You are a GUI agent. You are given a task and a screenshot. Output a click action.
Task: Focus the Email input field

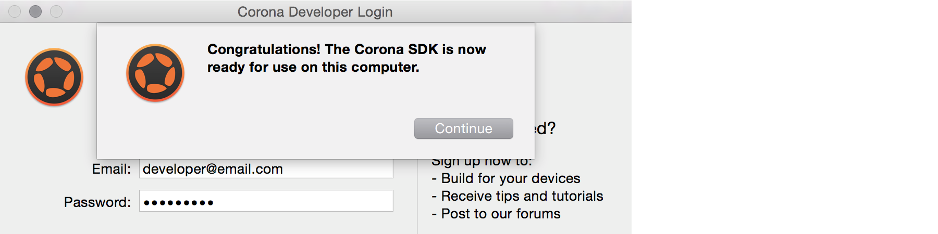(x=266, y=169)
